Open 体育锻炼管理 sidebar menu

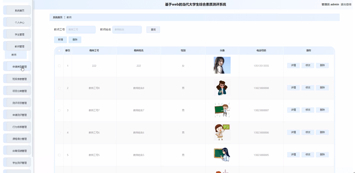(x=17, y=151)
